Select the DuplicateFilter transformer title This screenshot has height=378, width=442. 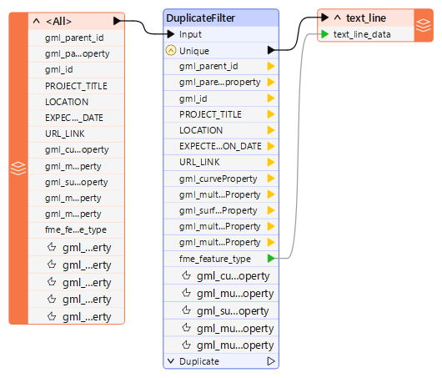pyautogui.click(x=200, y=18)
